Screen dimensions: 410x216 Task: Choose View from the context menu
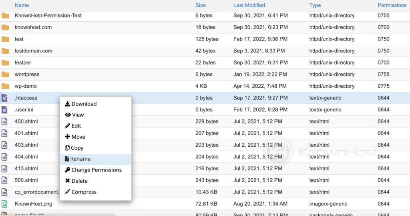click(x=96, y=115)
